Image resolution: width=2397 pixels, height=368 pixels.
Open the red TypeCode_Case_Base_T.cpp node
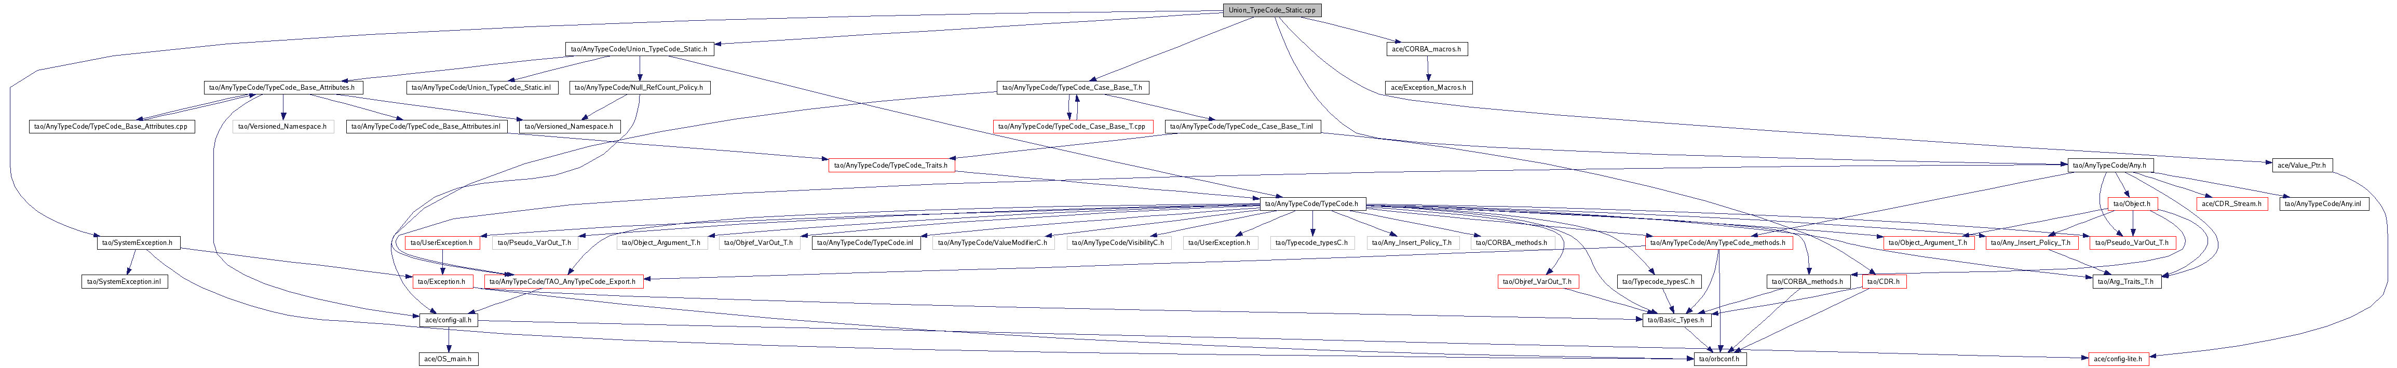pos(1071,126)
